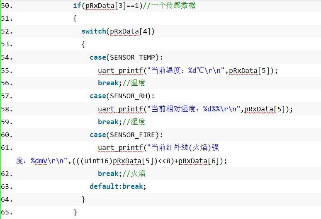Click closing brace on line 65

click(x=75, y=212)
